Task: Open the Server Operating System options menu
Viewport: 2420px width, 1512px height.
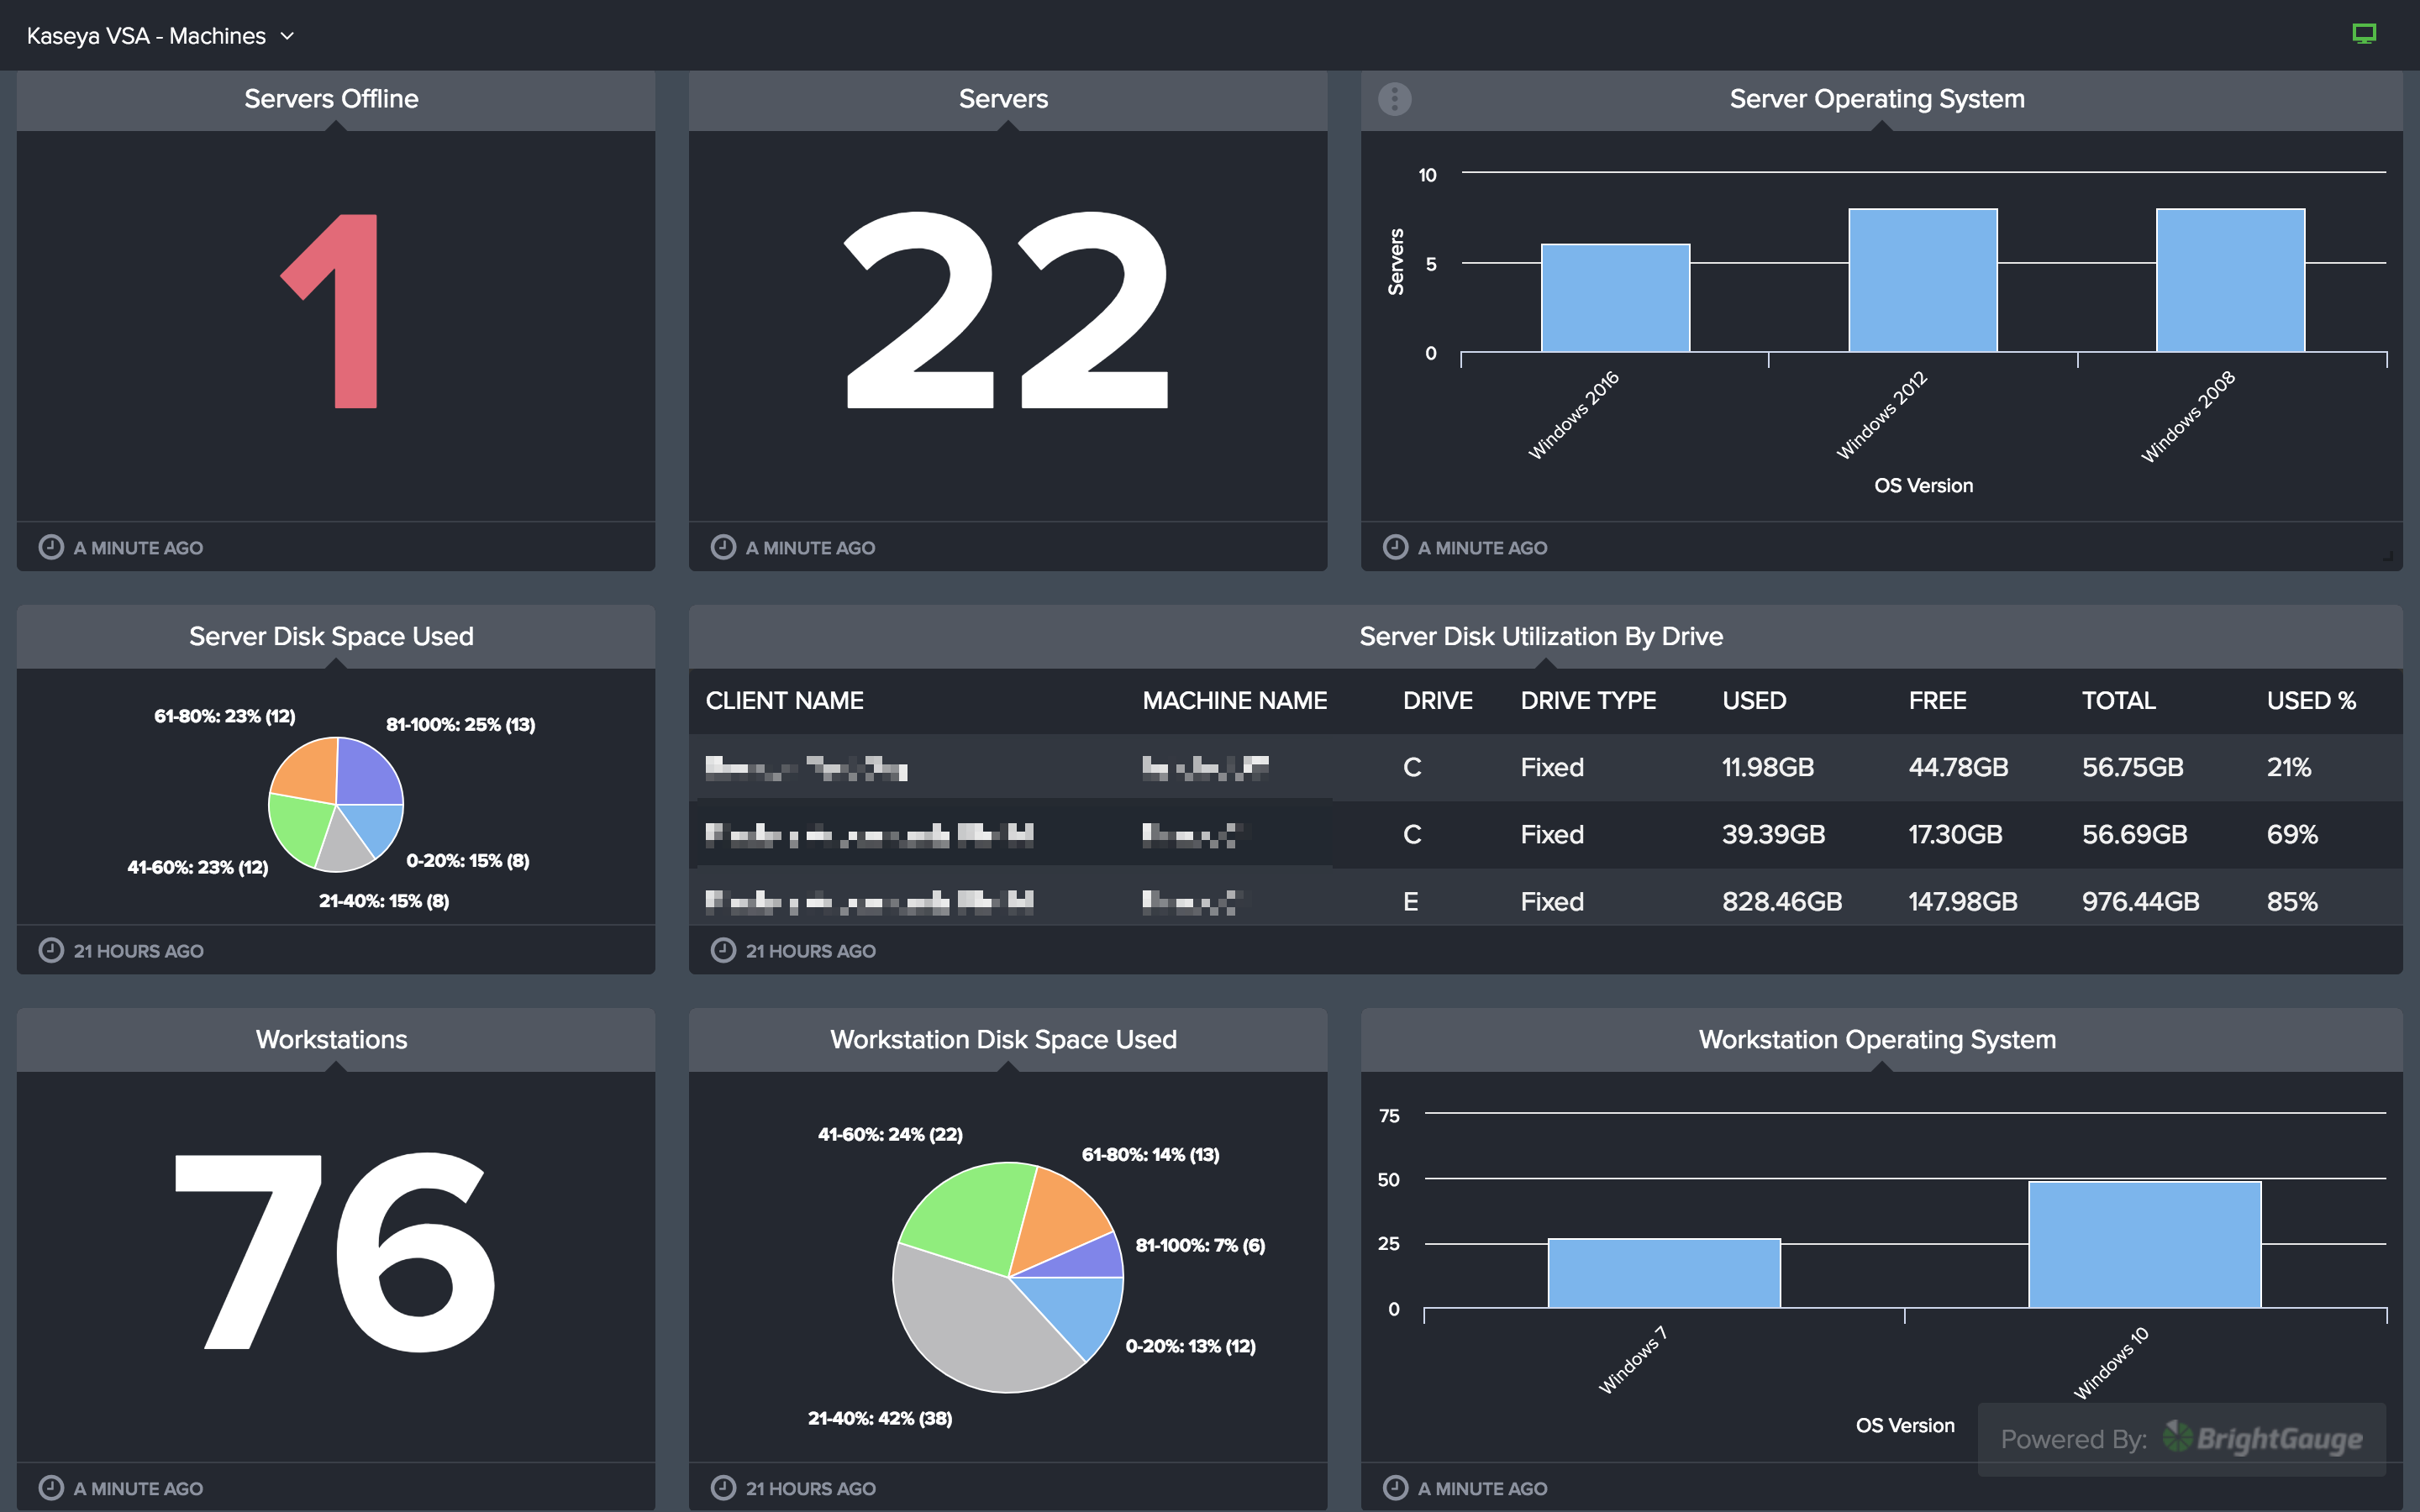Action: click(1394, 98)
